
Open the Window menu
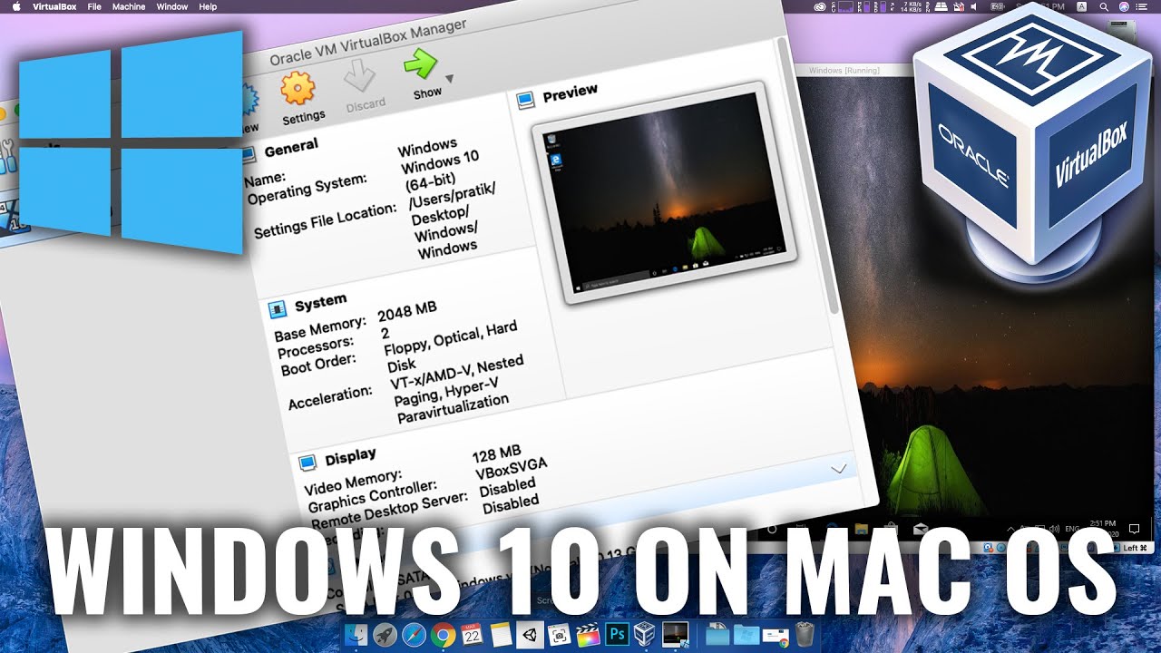click(x=171, y=6)
